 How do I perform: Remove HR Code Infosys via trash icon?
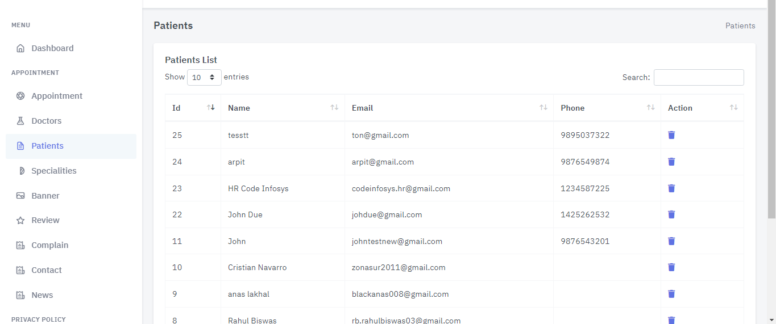point(671,188)
